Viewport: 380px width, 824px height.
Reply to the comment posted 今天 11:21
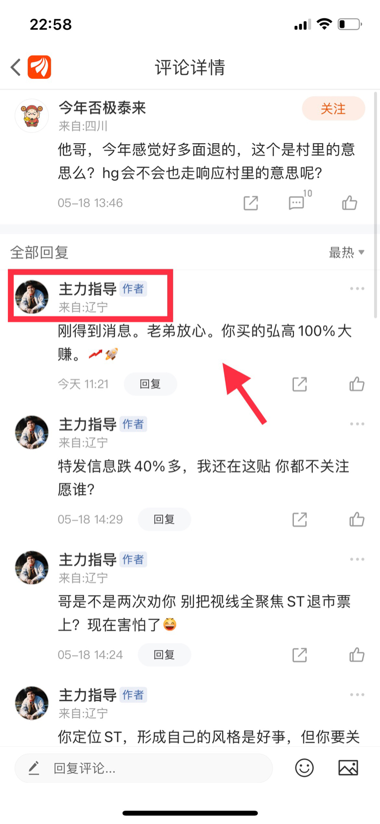click(x=150, y=384)
